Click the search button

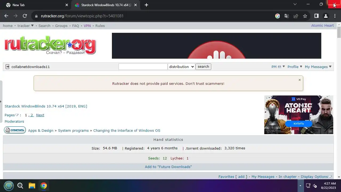point(203,67)
